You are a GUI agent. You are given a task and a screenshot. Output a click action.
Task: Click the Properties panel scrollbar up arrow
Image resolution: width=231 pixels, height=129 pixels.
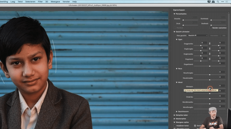228,13
